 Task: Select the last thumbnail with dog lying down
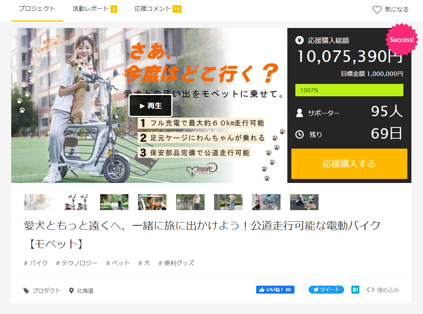point(304,202)
